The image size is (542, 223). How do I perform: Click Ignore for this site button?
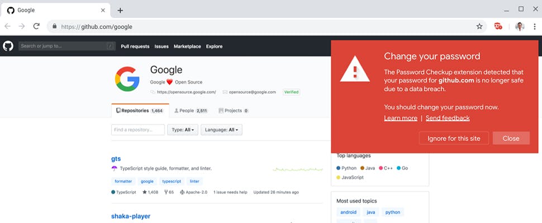[454, 138]
